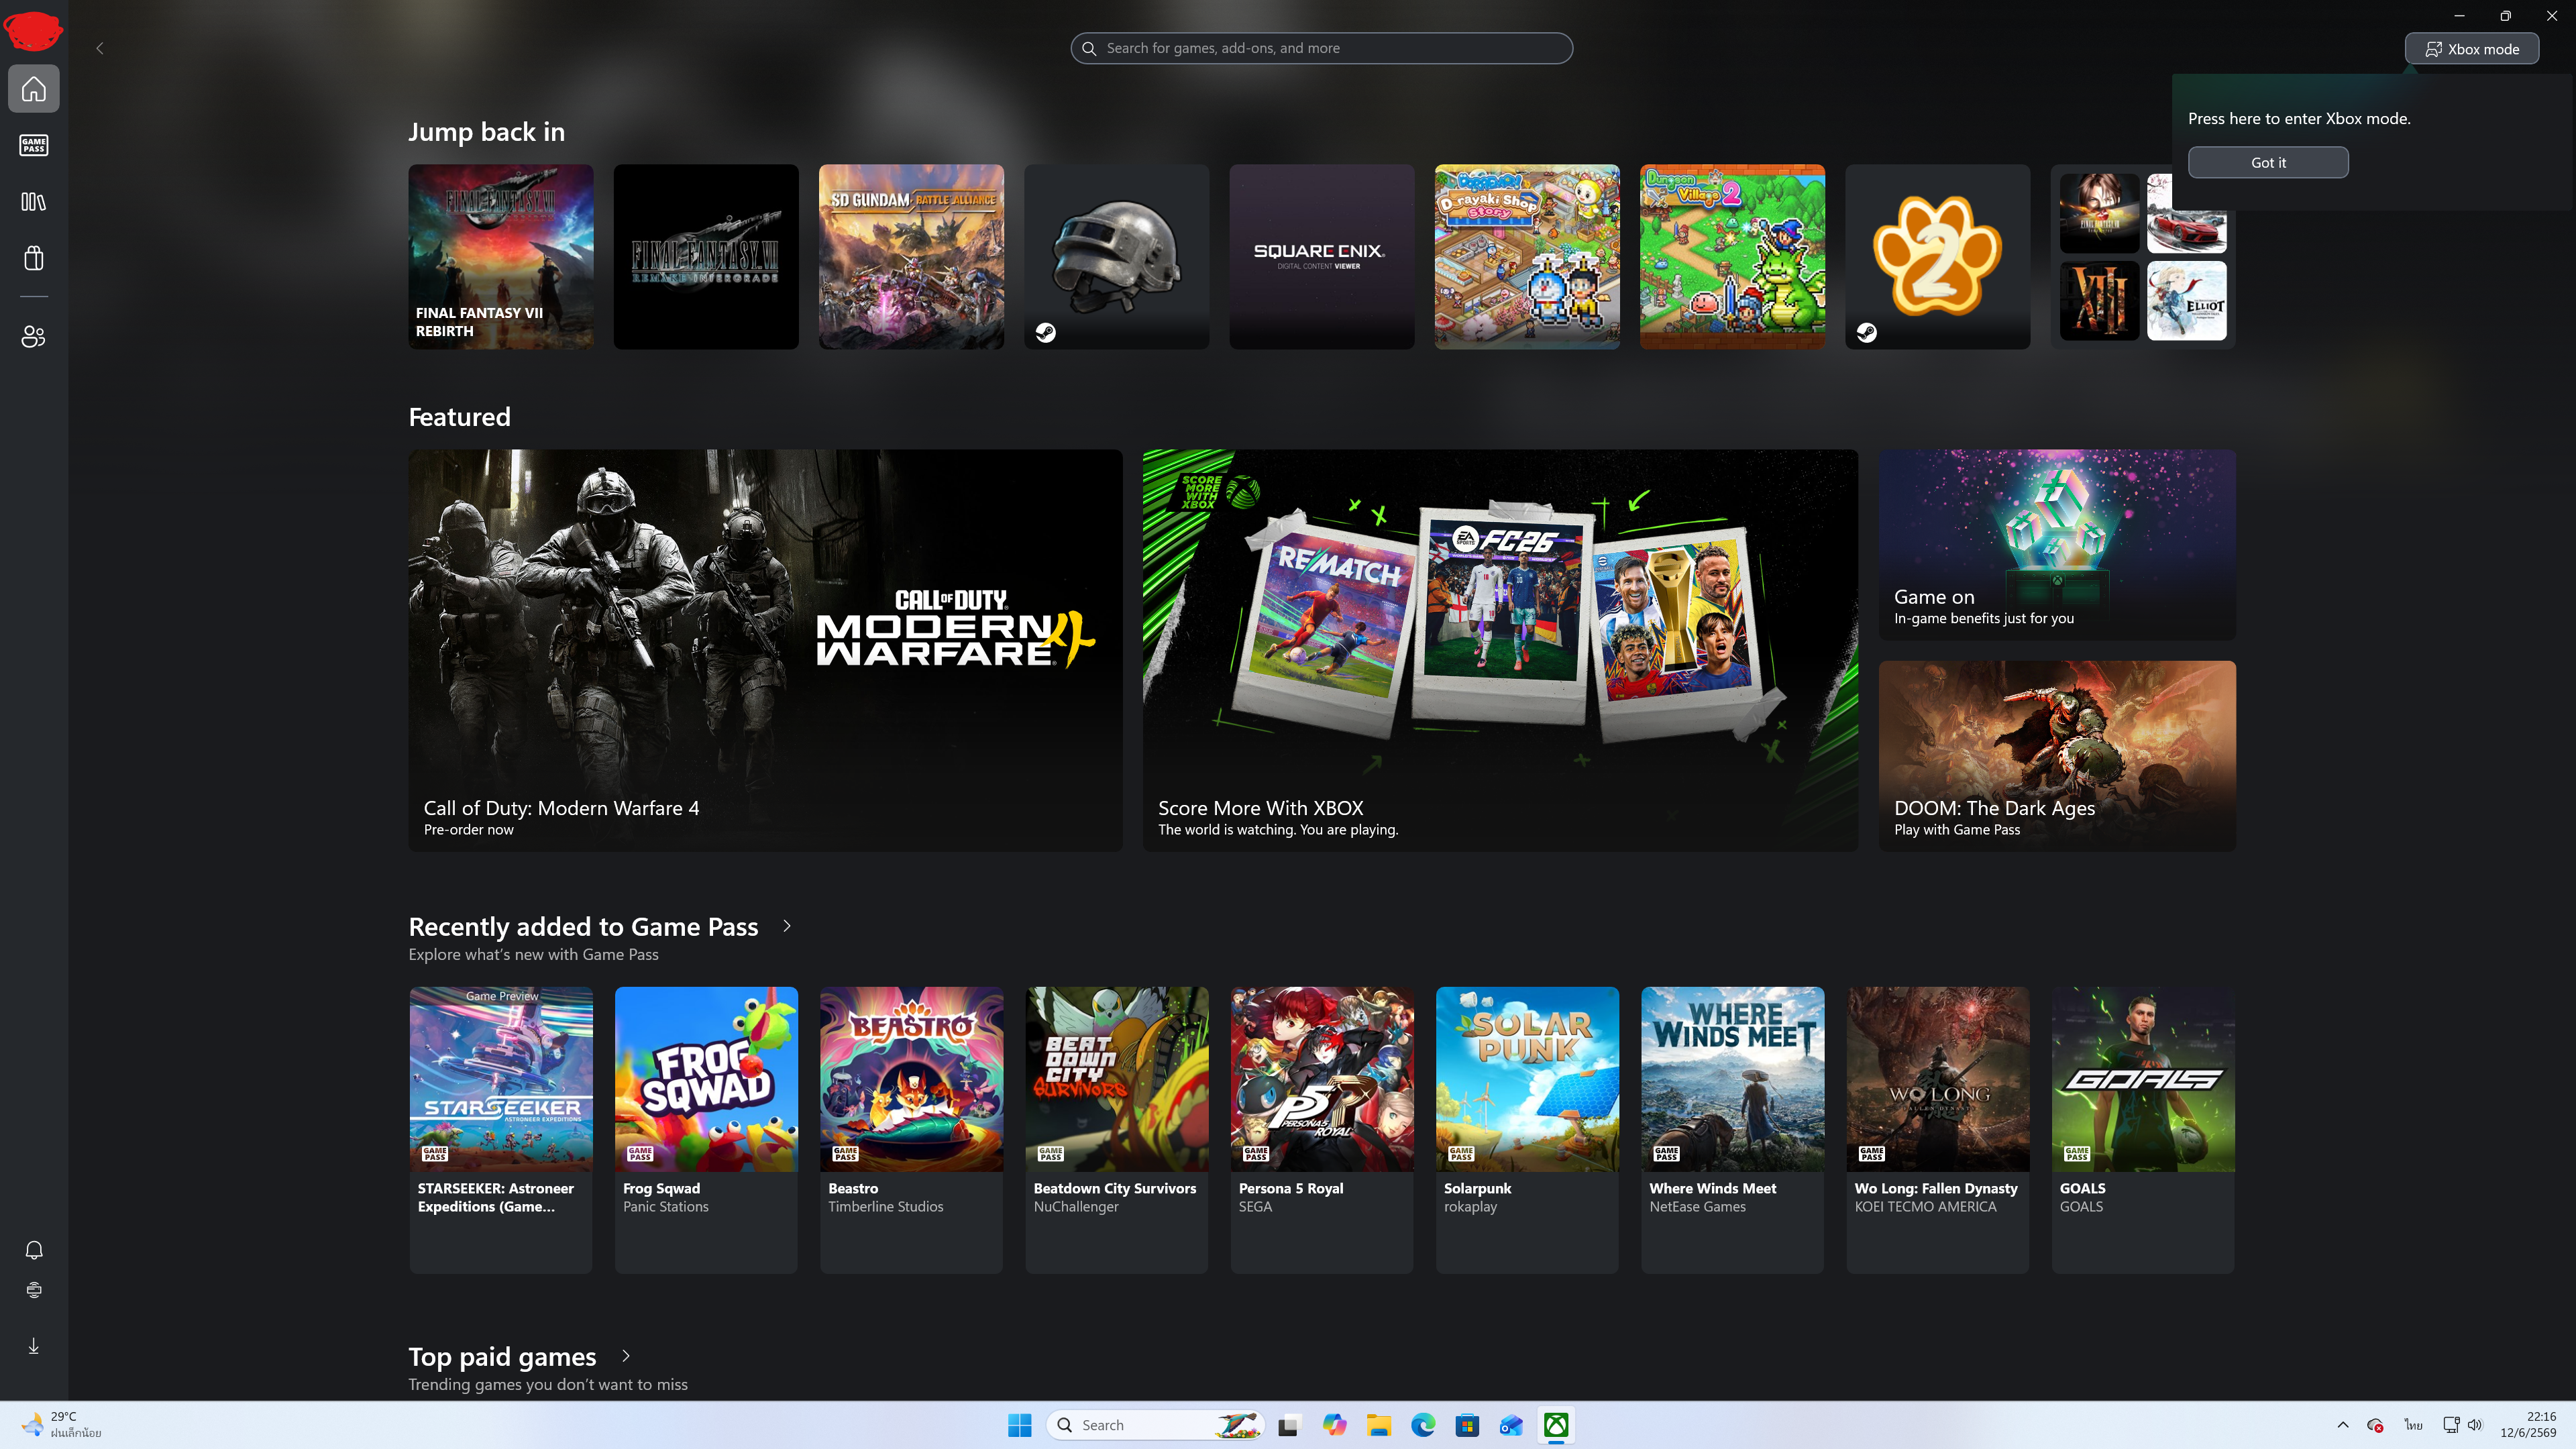Open the Recently added to Game Pass heading

click(x=583, y=927)
